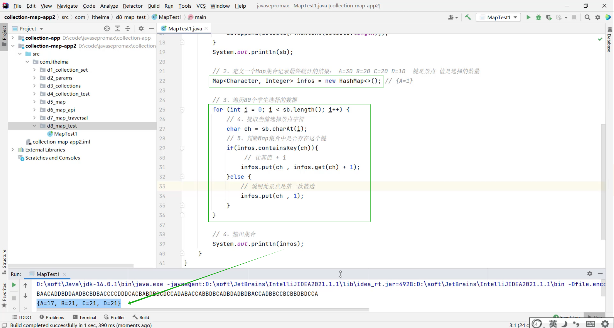Open the Refactor menu
This screenshot has width=614, height=328.
(132, 6)
